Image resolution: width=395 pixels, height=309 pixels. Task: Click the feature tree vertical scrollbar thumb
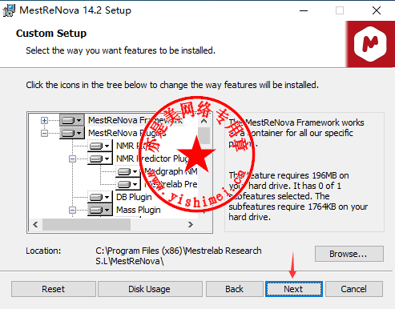tap(204, 136)
